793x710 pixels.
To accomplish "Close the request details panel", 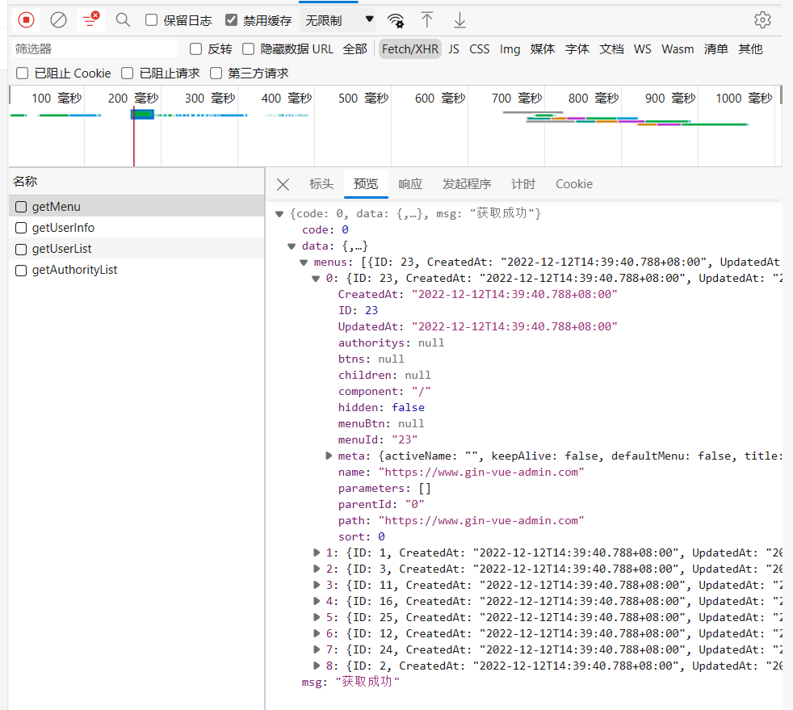I will (283, 184).
